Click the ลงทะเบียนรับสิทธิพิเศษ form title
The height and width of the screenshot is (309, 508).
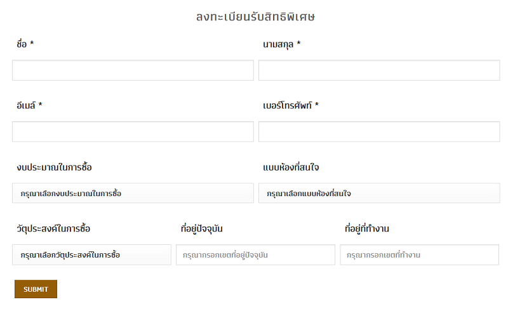tap(256, 16)
